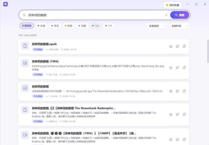Filter by 115 netdisk
The image size is (209, 145).
109,26
